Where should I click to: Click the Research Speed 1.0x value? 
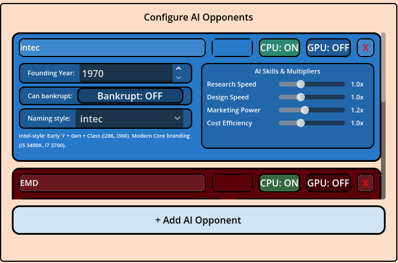point(357,84)
